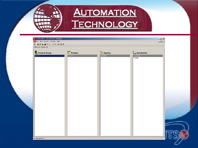Select the second entry in Submission list

tap(148, 58)
